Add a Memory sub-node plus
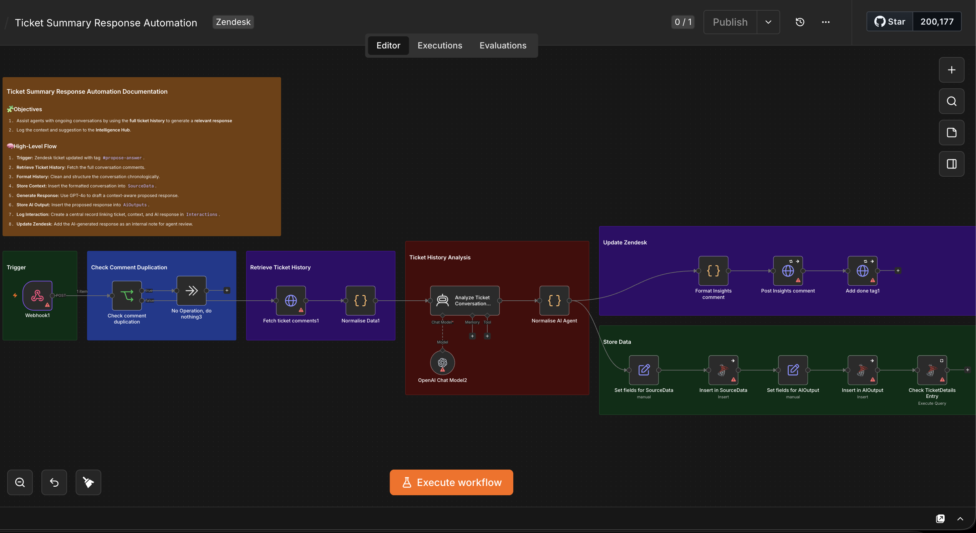This screenshot has height=533, width=976. point(472,336)
